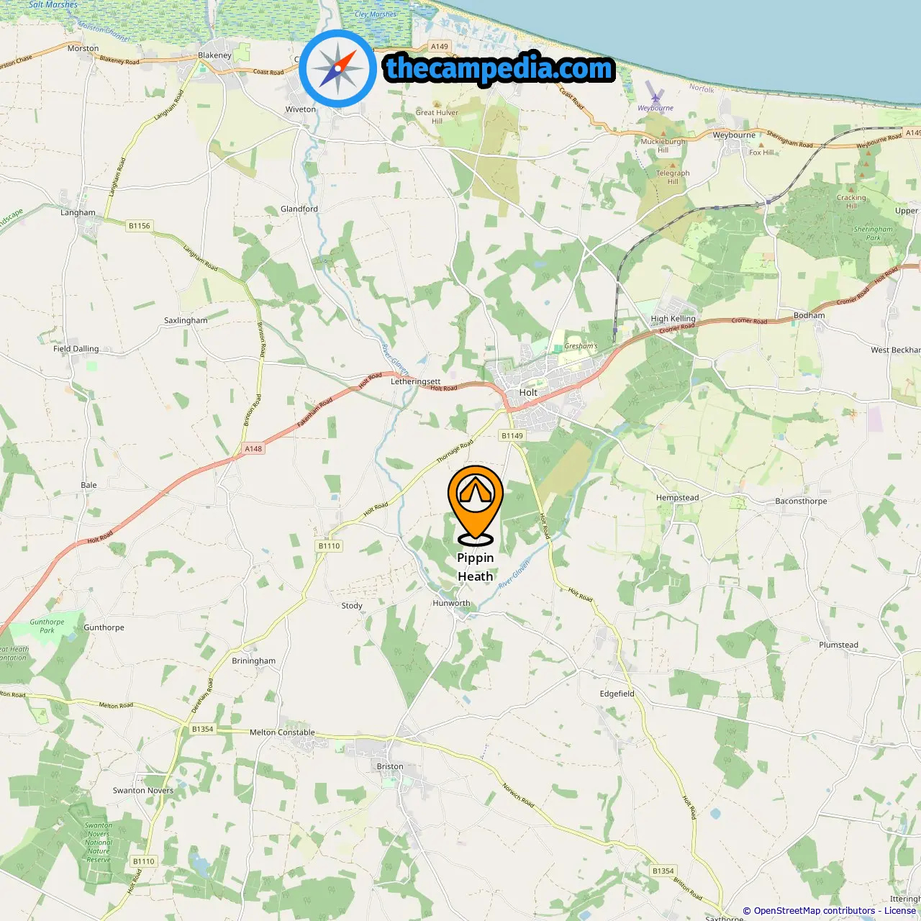This screenshot has height=921, width=921.
Task: Select the Blakeney village label
Action: [x=214, y=55]
